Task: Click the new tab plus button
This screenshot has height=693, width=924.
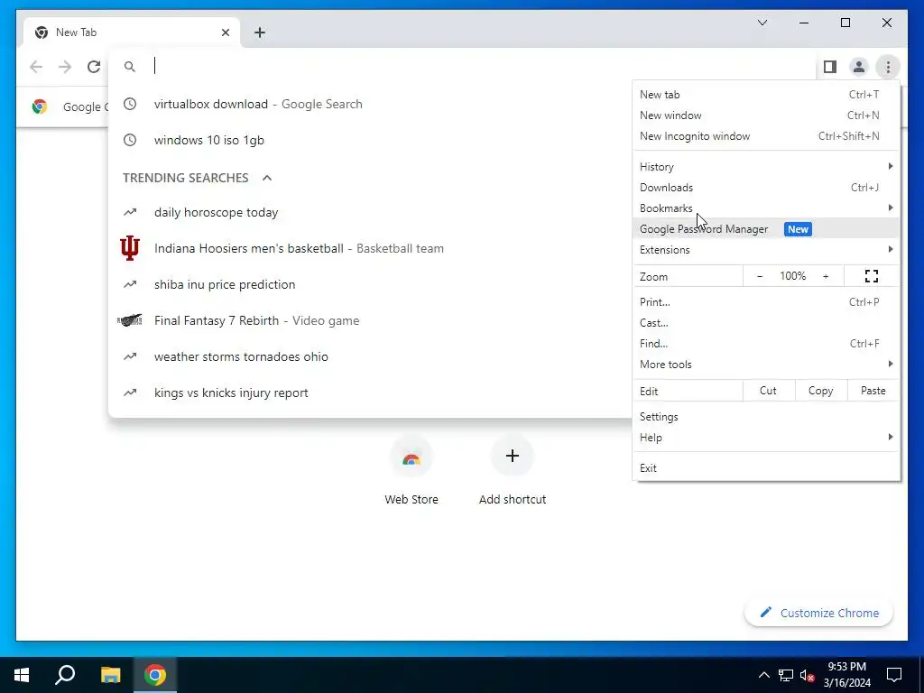Action: [260, 32]
